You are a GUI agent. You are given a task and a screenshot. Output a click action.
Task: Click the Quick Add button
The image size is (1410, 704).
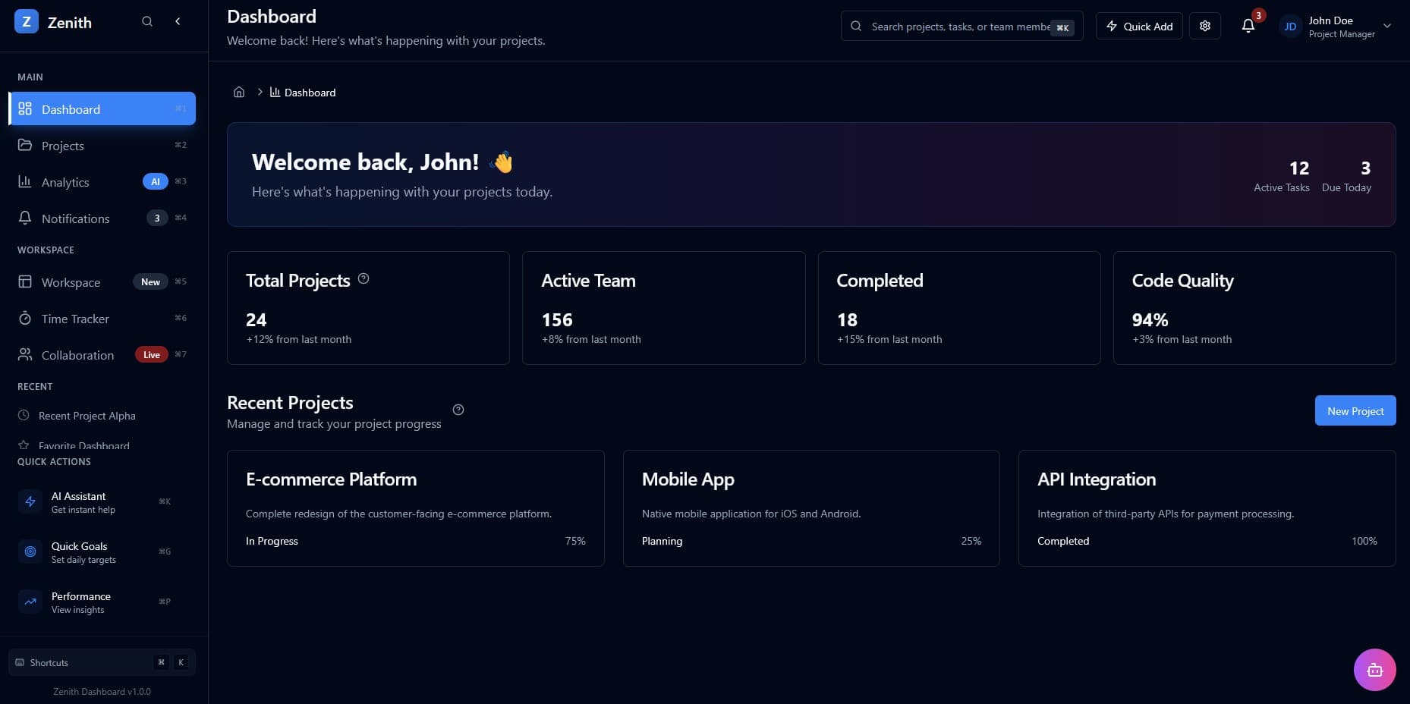click(x=1139, y=26)
